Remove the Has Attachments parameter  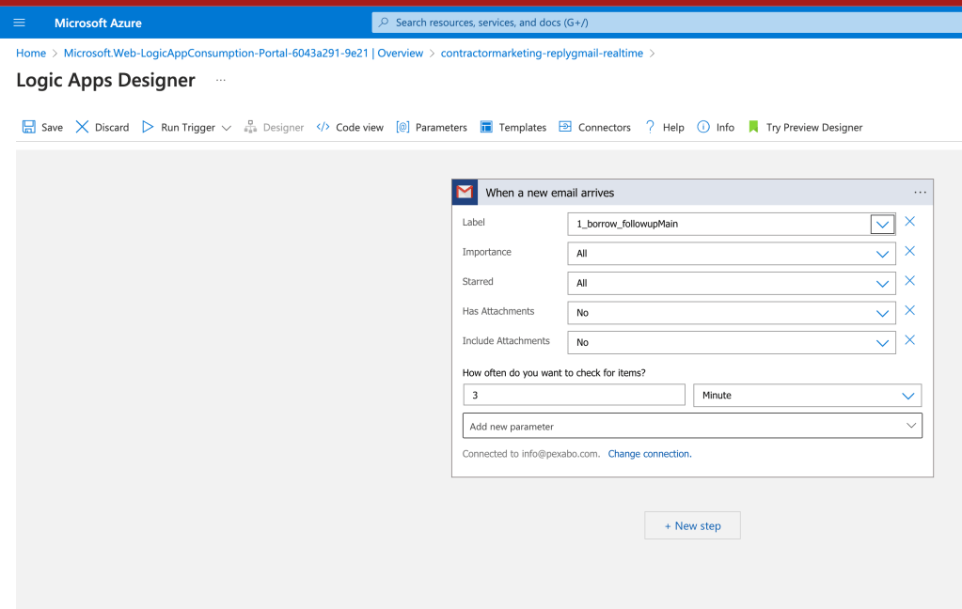[910, 310]
